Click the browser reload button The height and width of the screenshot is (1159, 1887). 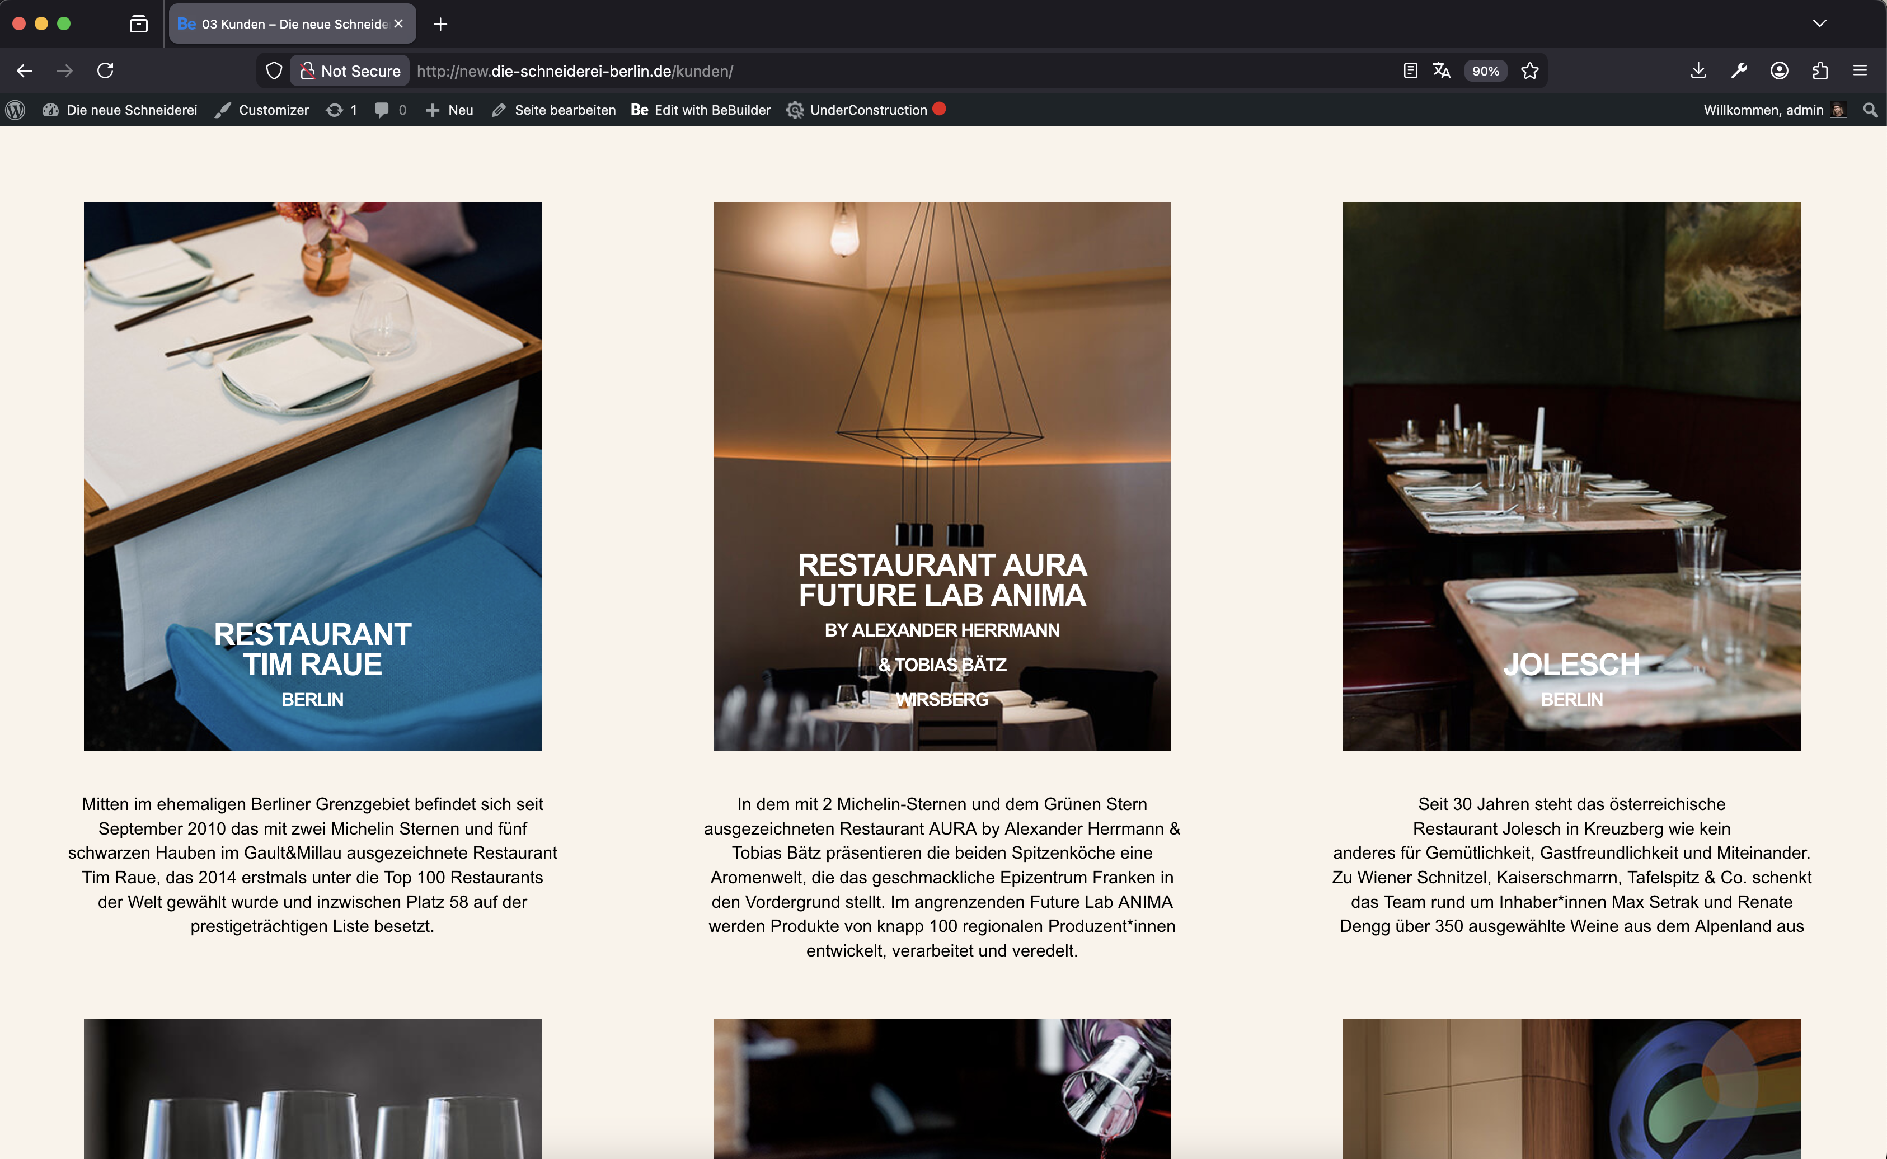[106, 70]
